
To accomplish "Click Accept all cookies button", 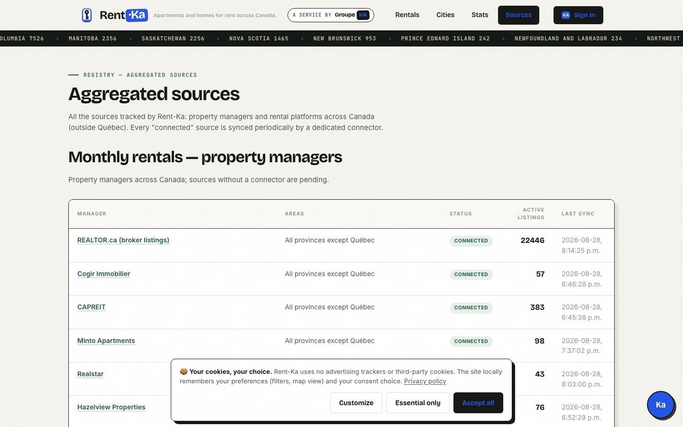I will tap(478, 403).
